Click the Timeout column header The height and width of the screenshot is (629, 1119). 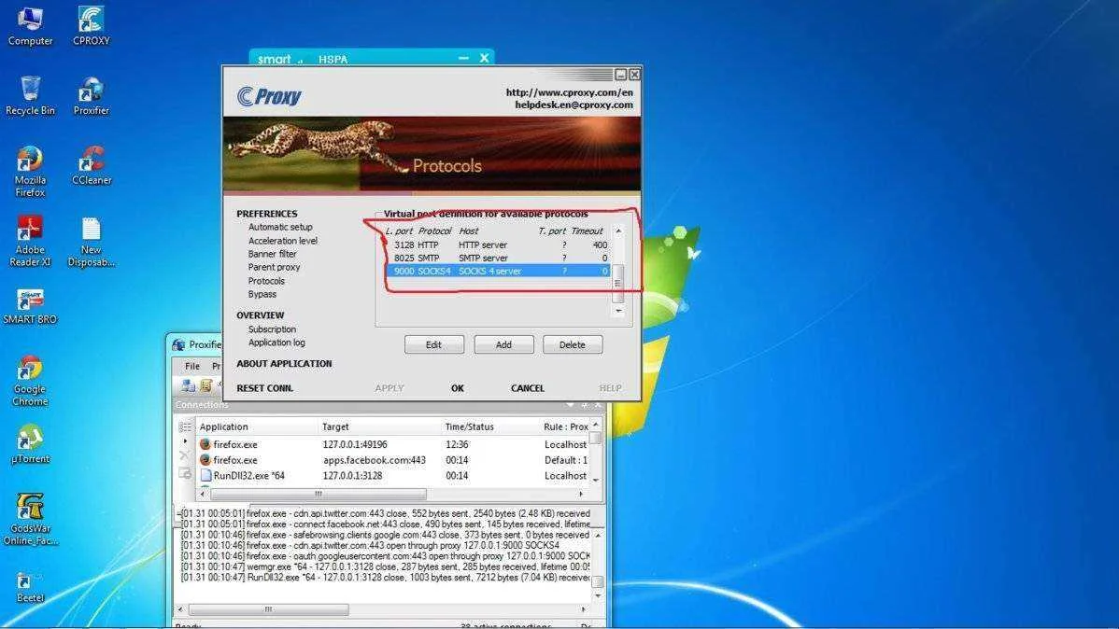[588, 231]
